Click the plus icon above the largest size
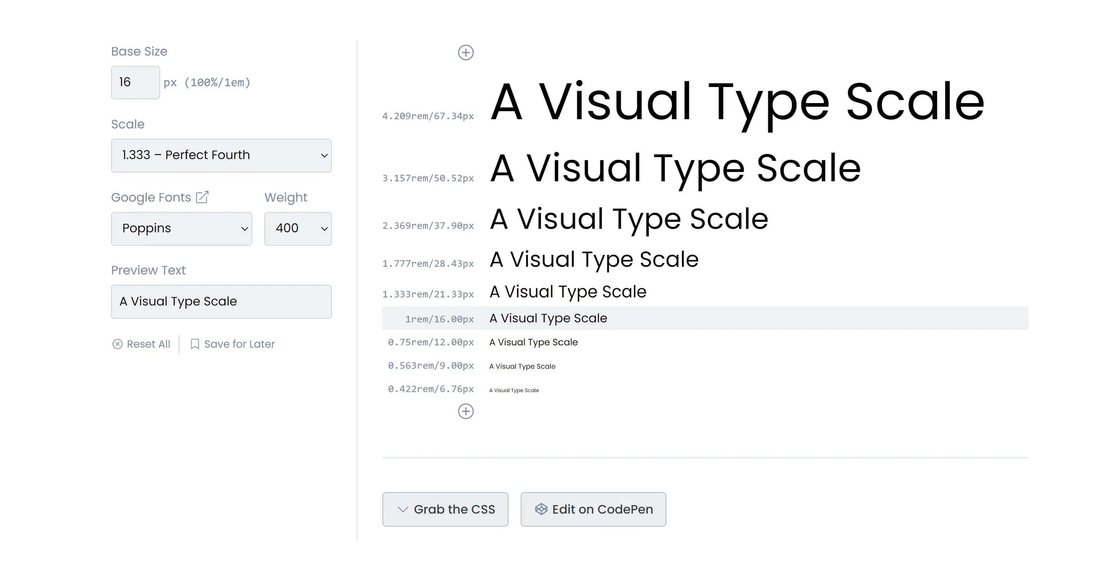This screenshot has width=1115, height=578. point(466,53)
